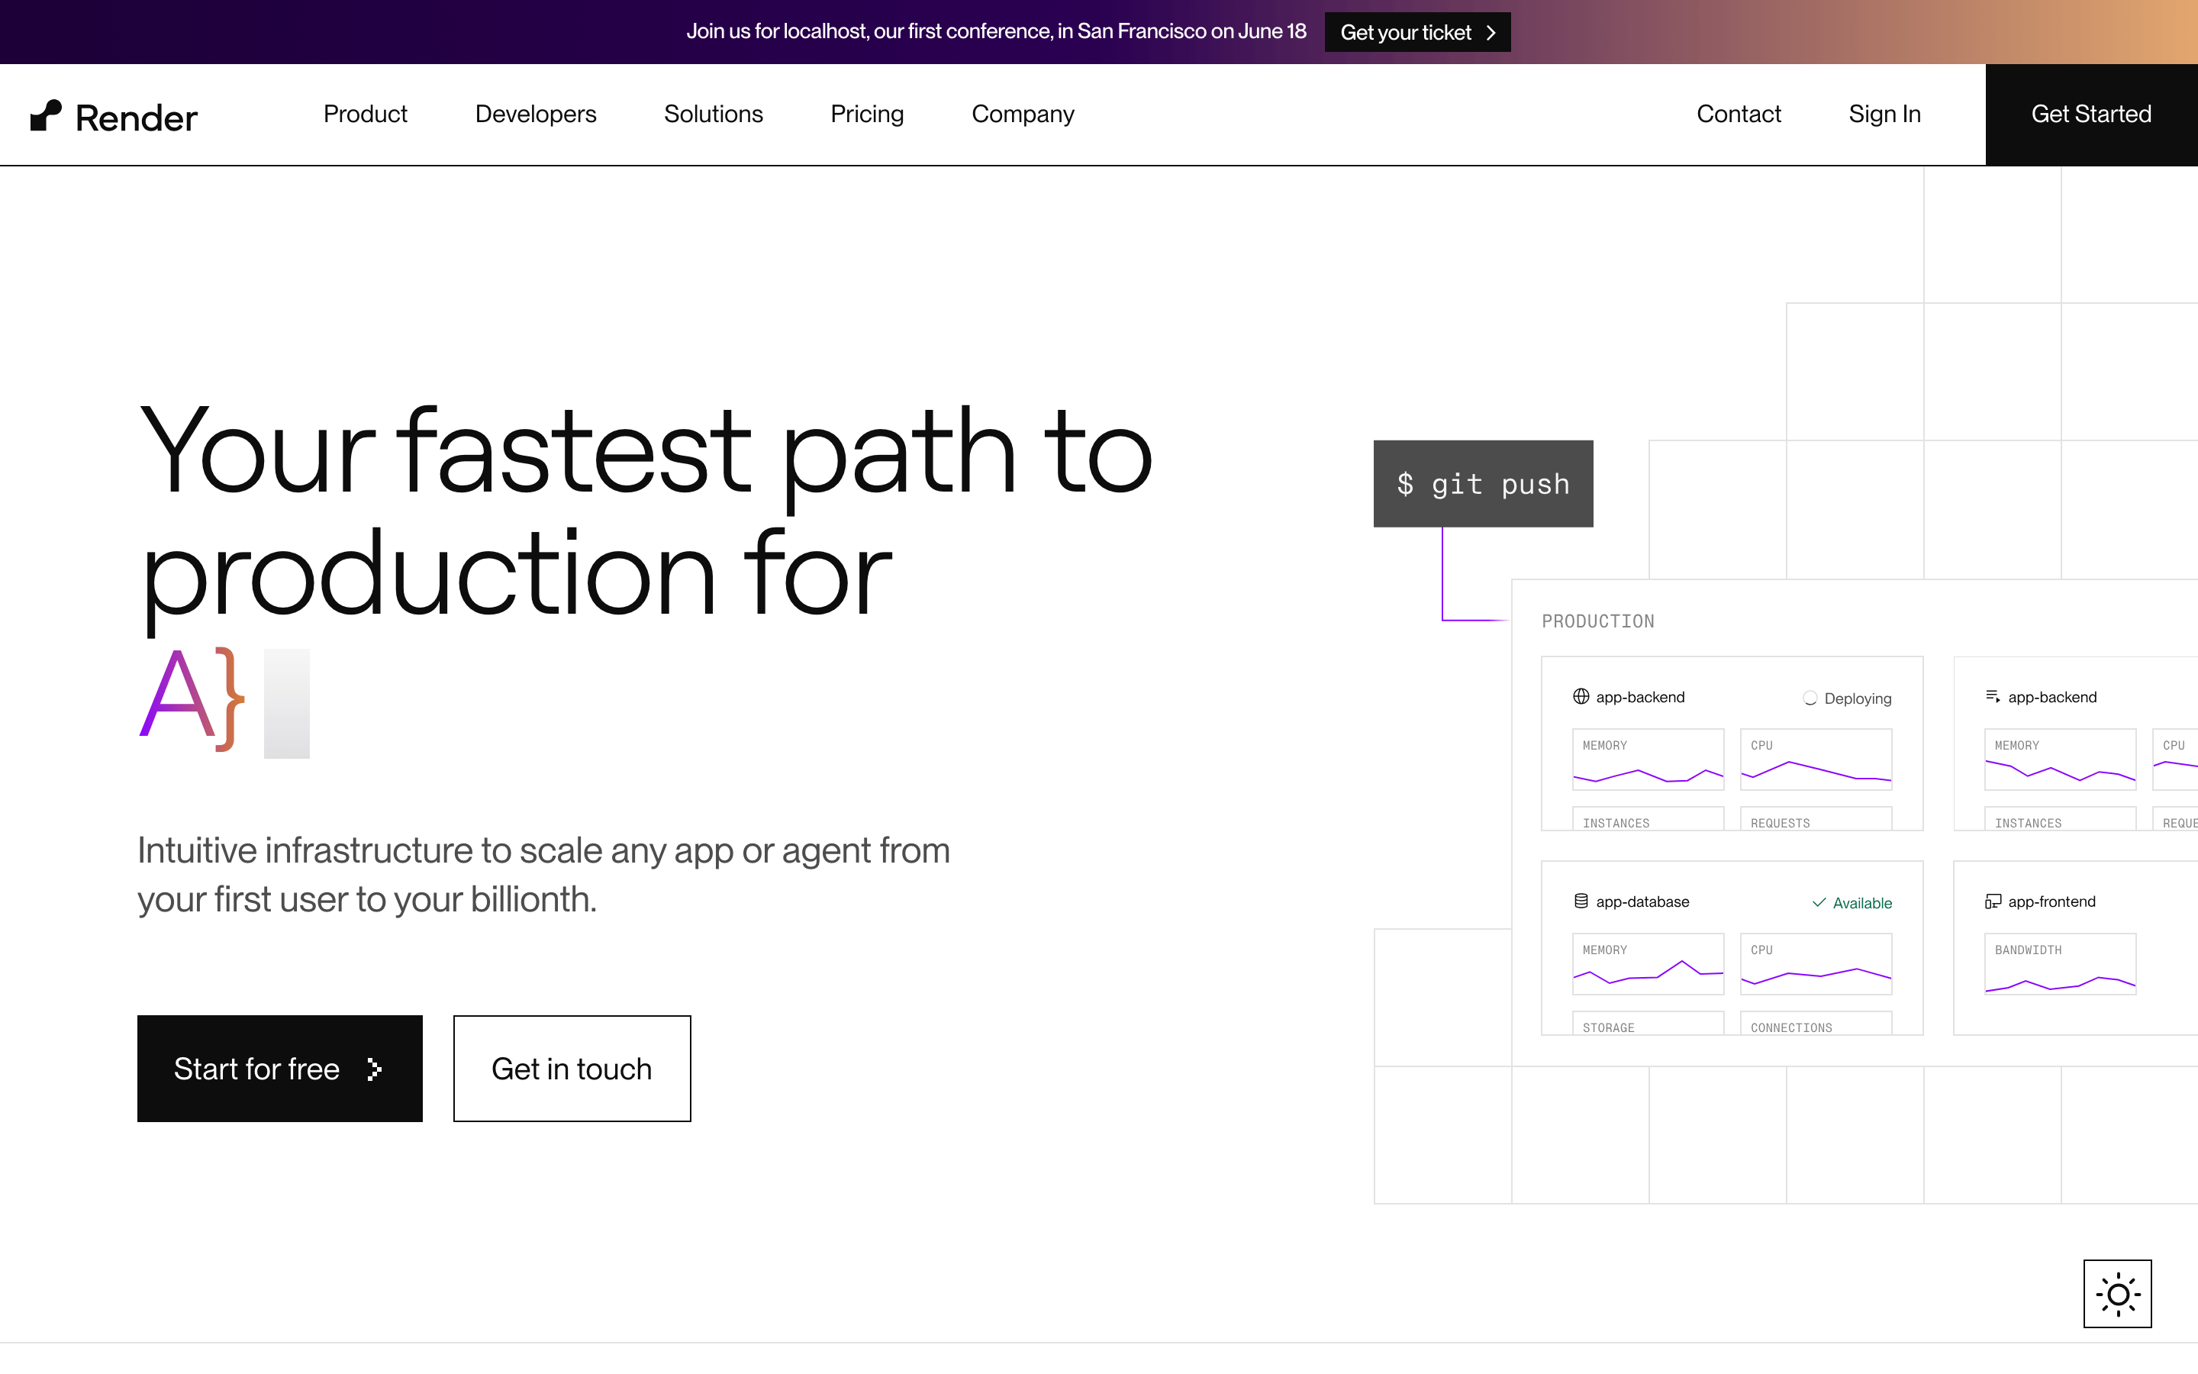The height and width of the screenshot is (1374, 2198).
Task: Open the Developers menu
Action: [x=536, y=114]
